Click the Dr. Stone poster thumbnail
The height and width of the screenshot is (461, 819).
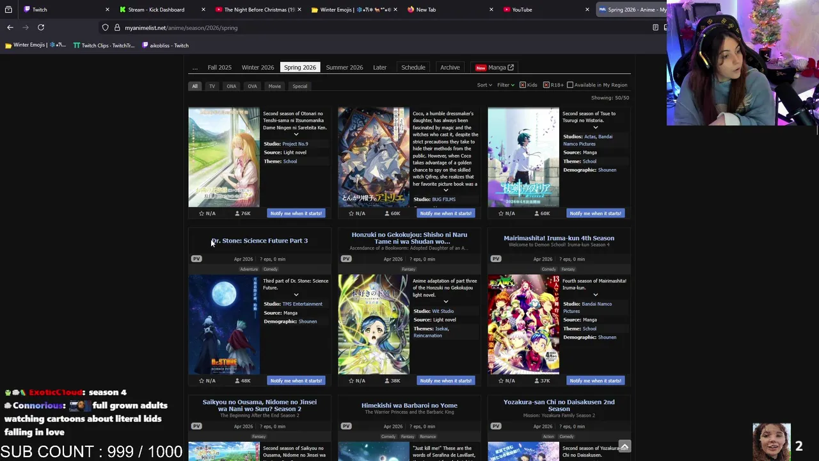tap(224, 325)
